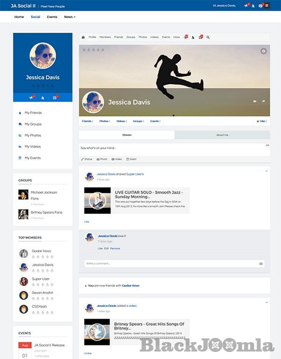This screenshot has height=359, width=281.
Task: Open the envelope messages icon under the sidebar avatar
Action: tap(55, 97)
